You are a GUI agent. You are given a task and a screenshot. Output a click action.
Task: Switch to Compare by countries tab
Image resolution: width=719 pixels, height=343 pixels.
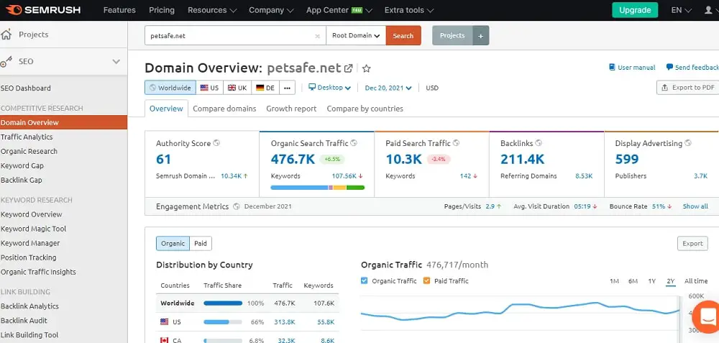point(365,109)
